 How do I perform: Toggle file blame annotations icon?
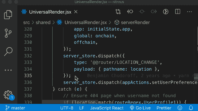click(x=166, y=12)
